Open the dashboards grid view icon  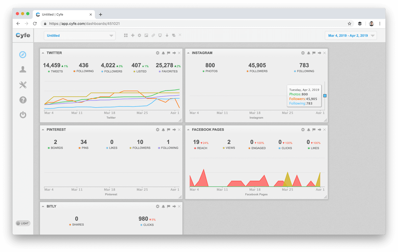(x=126, y=35)
